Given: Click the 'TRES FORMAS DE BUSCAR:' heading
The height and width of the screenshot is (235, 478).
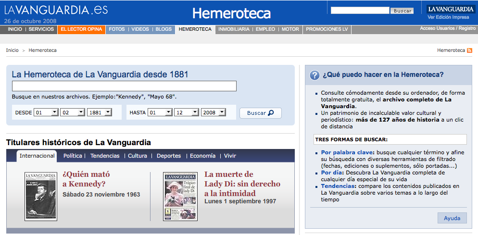Looking at the screenshot, I should pos(351,139).
